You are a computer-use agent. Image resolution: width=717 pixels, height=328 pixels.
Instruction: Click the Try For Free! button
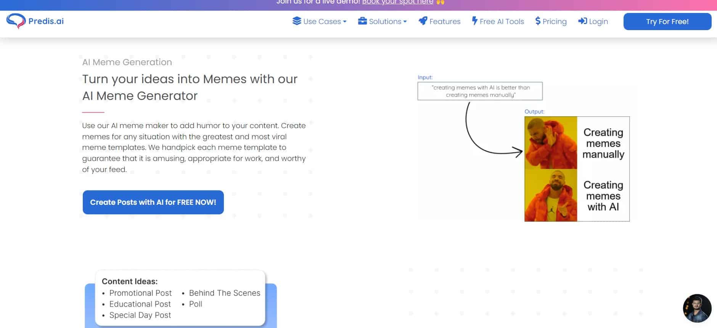667,21
